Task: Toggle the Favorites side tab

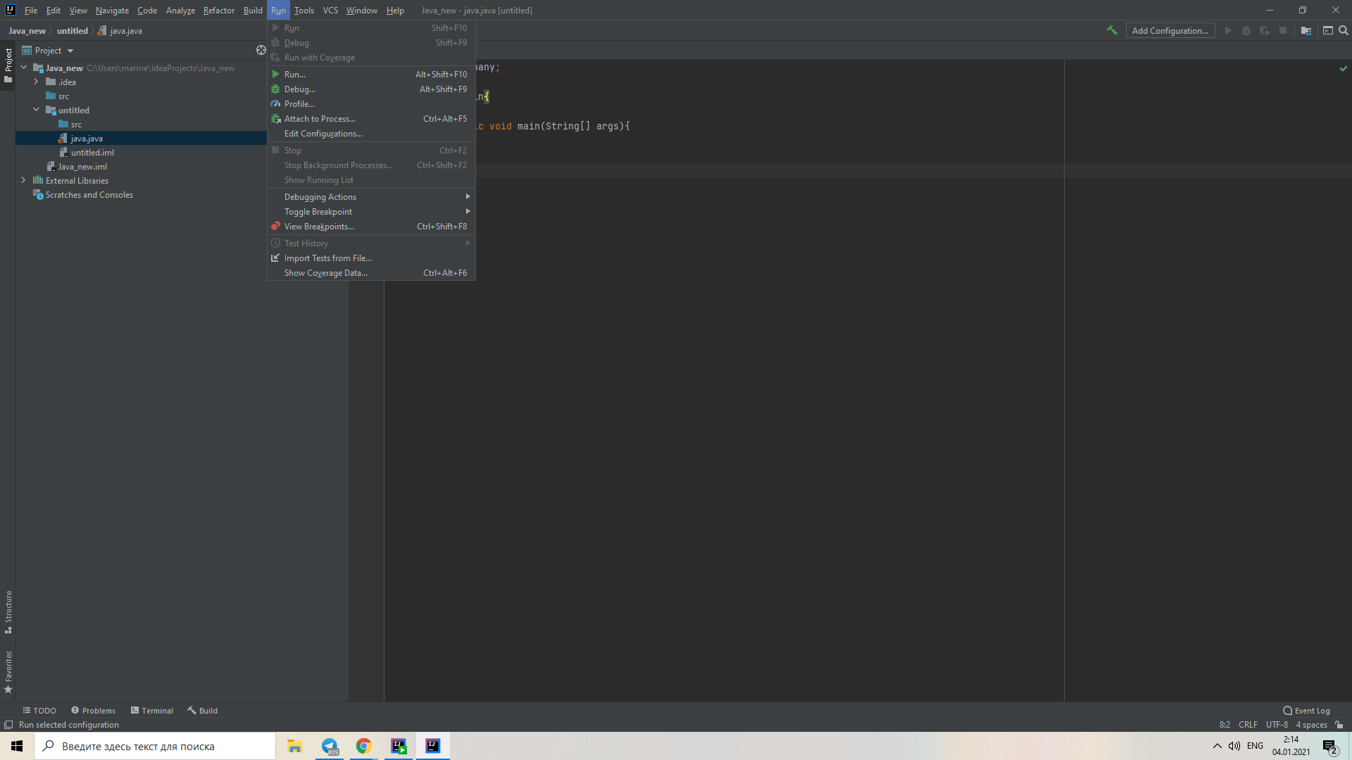Action: click(x=8, y=672)
